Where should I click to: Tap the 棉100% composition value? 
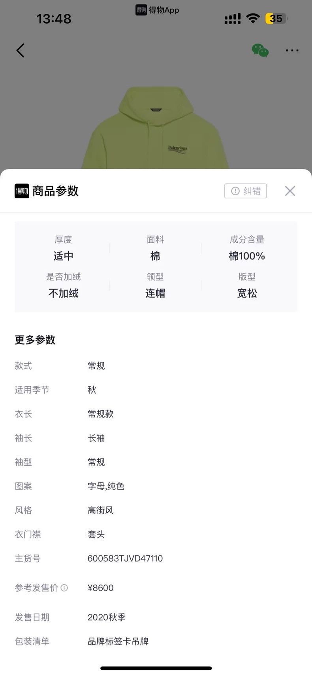[x=247, y=256]
